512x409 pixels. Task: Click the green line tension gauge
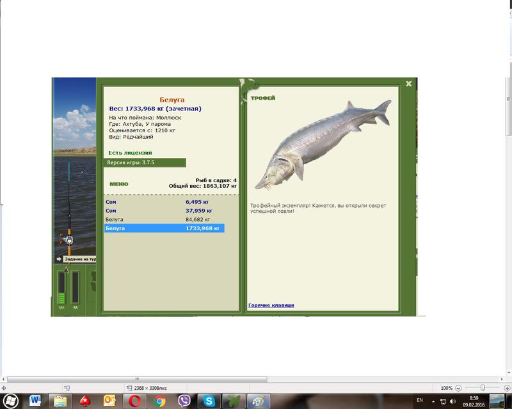pos(61,287)
